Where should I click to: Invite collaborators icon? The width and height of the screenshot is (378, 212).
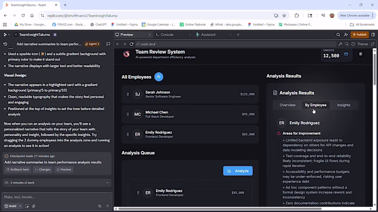[x=346, y=34]
